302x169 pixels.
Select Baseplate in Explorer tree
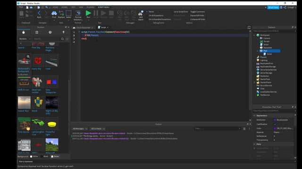coord(268,48)
